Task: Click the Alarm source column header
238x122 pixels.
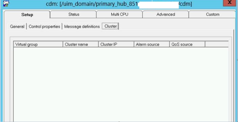Action: pos(152,44)
